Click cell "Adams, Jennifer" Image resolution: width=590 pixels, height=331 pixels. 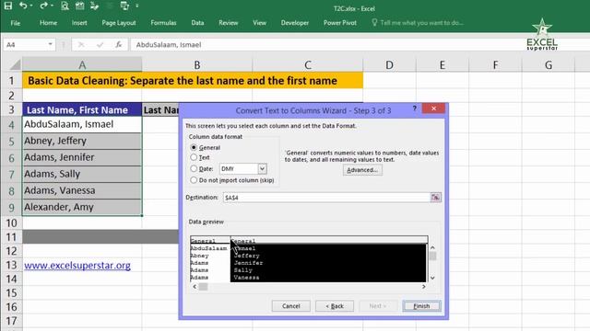coord(82,157)
